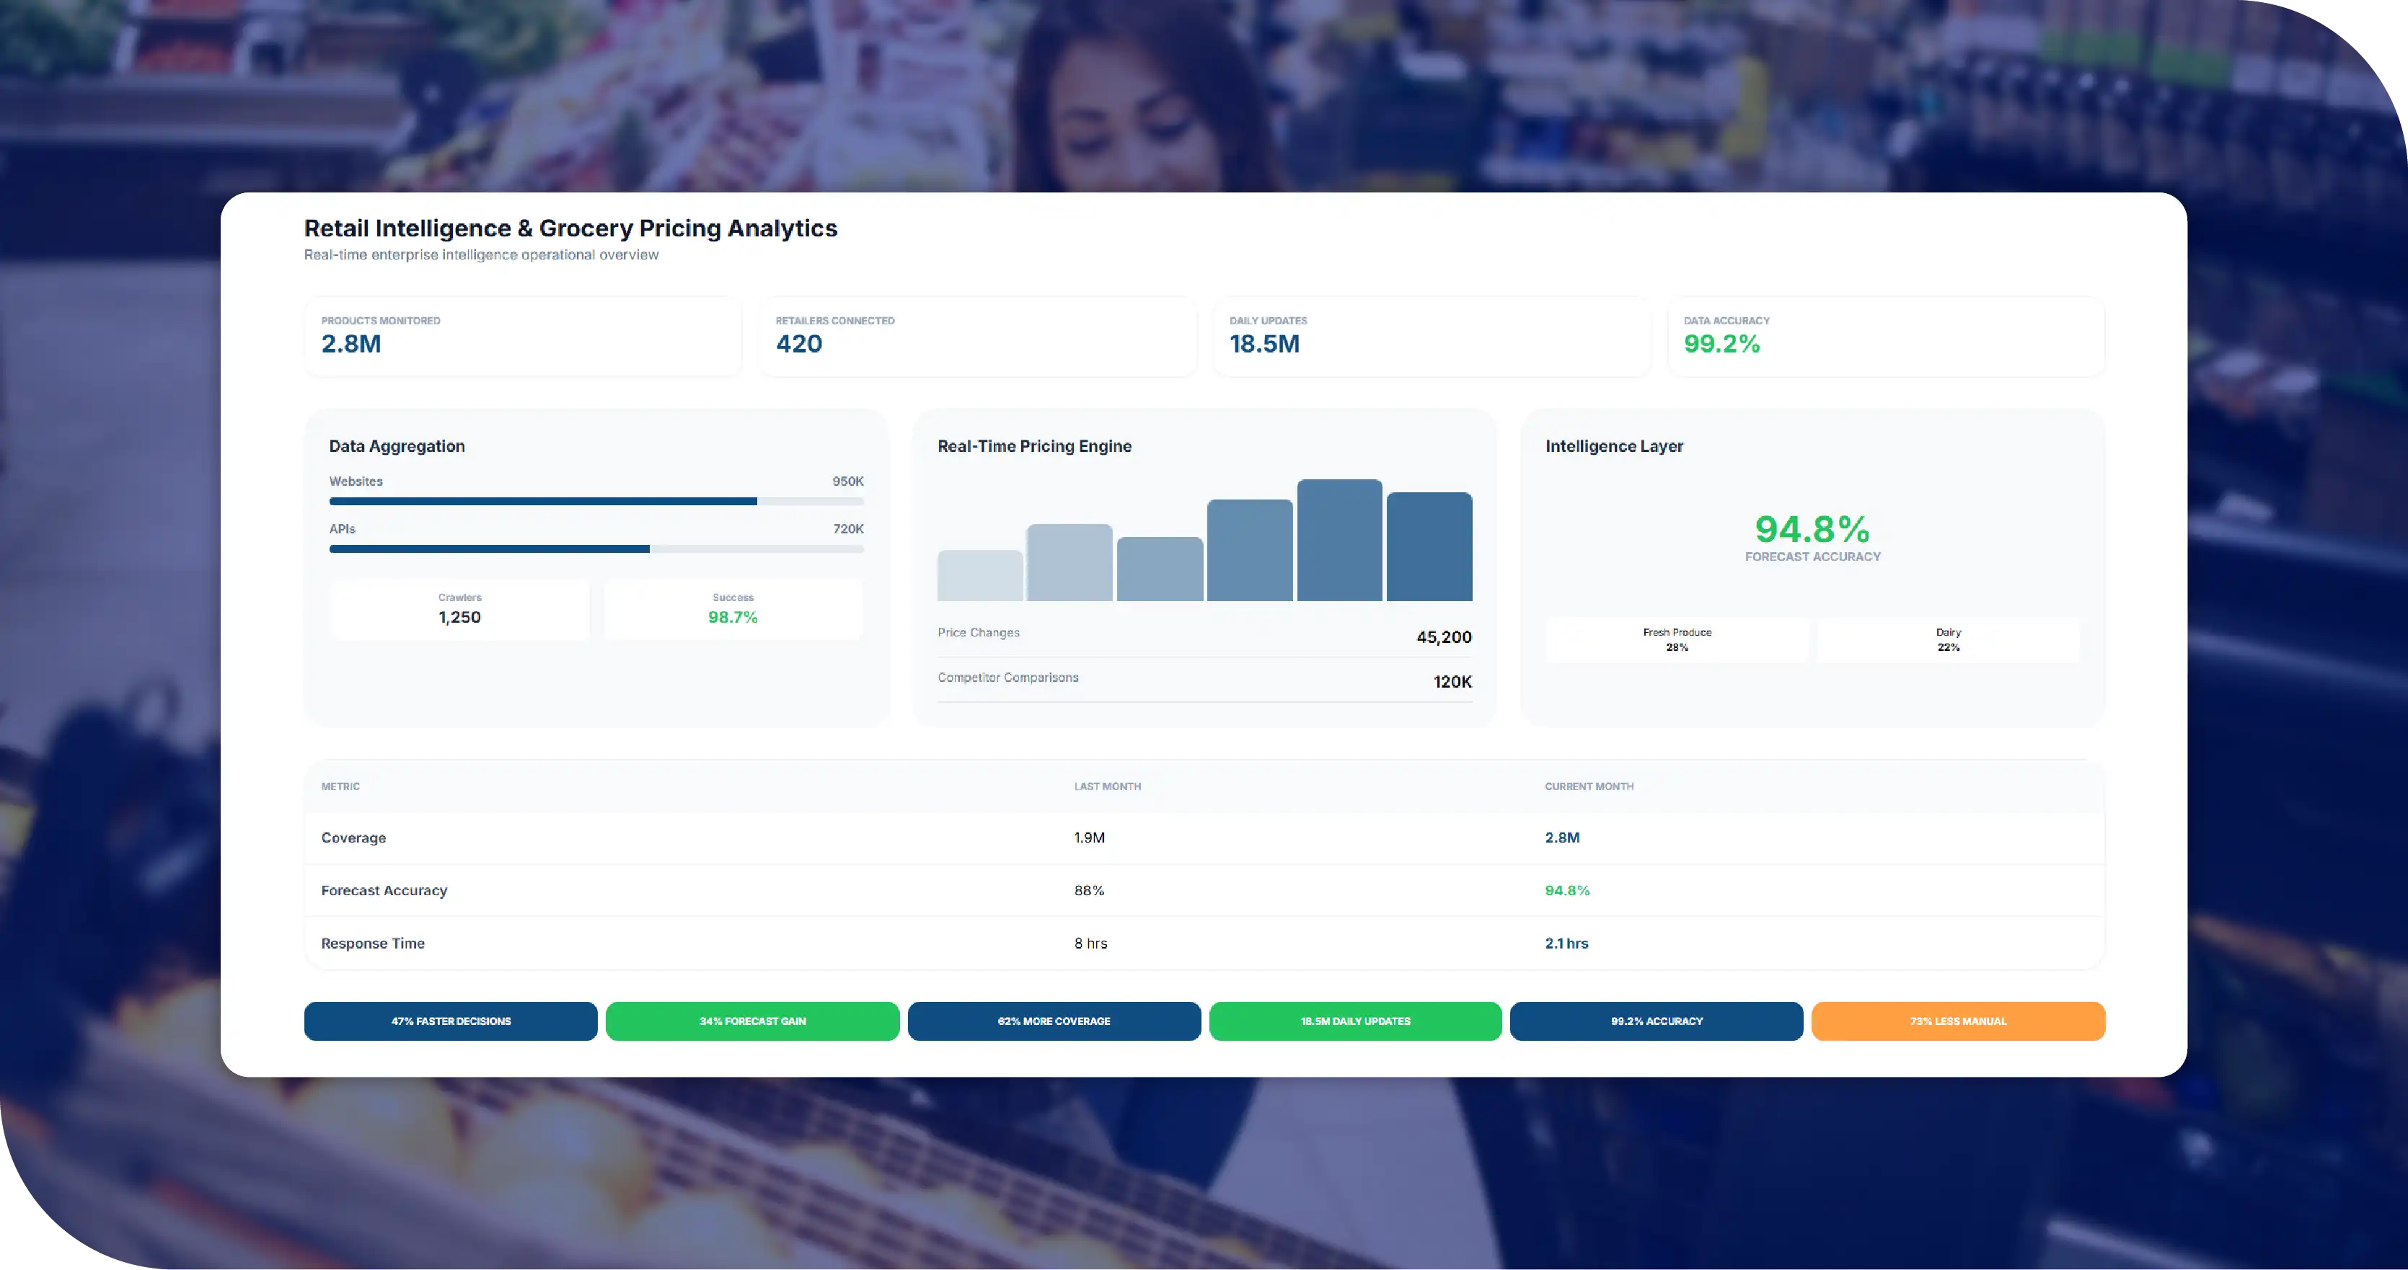The width and height of the screenshot is (2408, 1270).
Task: Select the 34% Forecast Gain badge
Action: coord(752,1021)
